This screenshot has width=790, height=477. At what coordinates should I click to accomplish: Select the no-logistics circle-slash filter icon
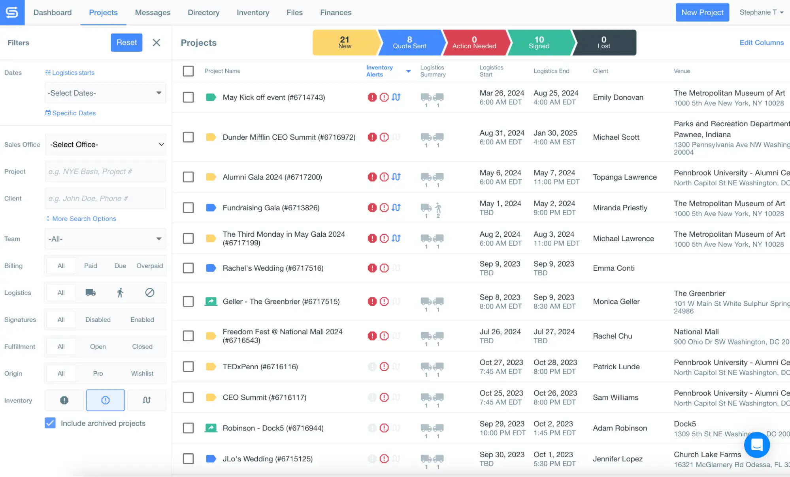click(x=149, y=293)
